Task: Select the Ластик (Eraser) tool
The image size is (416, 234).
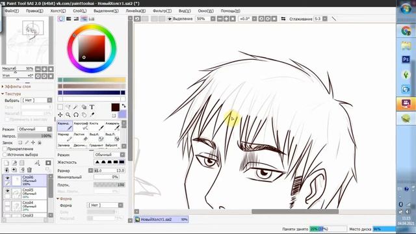Action: pos(81,137)
